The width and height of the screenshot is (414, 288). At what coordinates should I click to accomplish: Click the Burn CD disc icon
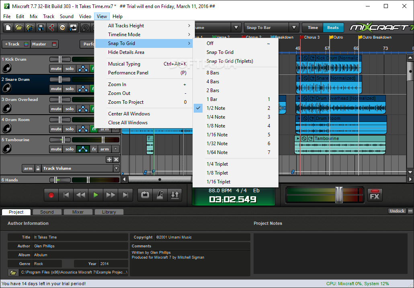pos(62,27)
